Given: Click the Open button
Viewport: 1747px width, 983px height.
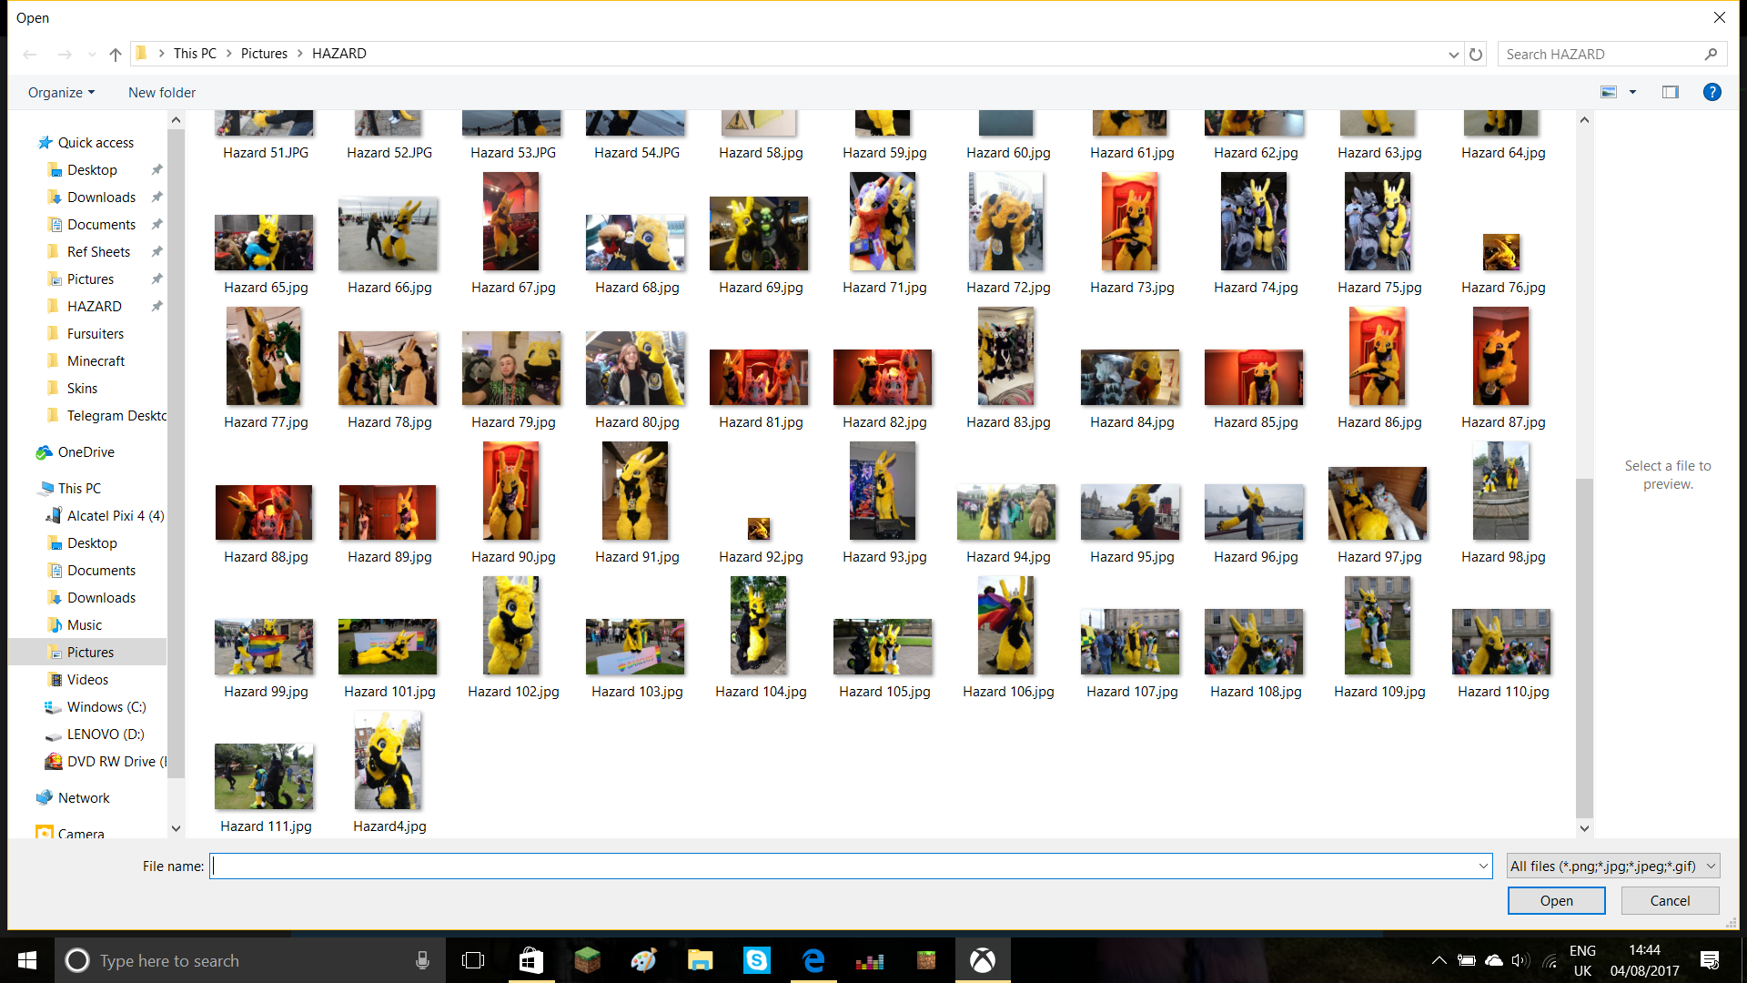Looking at the screenshot, I should (x=1556, y=900).
